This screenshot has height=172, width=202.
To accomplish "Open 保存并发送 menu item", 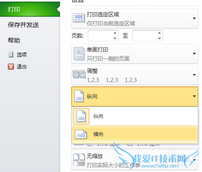I will pyautogui.click(x=23, y=25).
